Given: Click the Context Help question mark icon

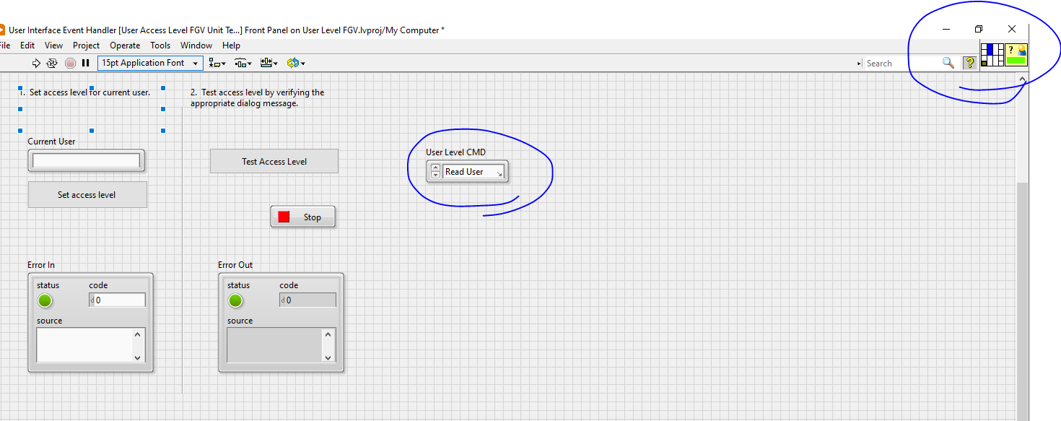Looking at the screenshot, I should coord(969,63).
